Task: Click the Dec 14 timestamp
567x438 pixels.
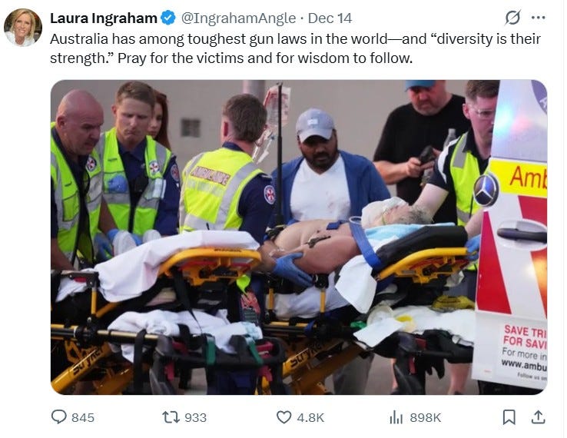Action: pos(330,18)
